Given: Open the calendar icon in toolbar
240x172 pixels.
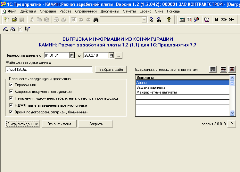Looking at the screenshot, I should (189, 20).
